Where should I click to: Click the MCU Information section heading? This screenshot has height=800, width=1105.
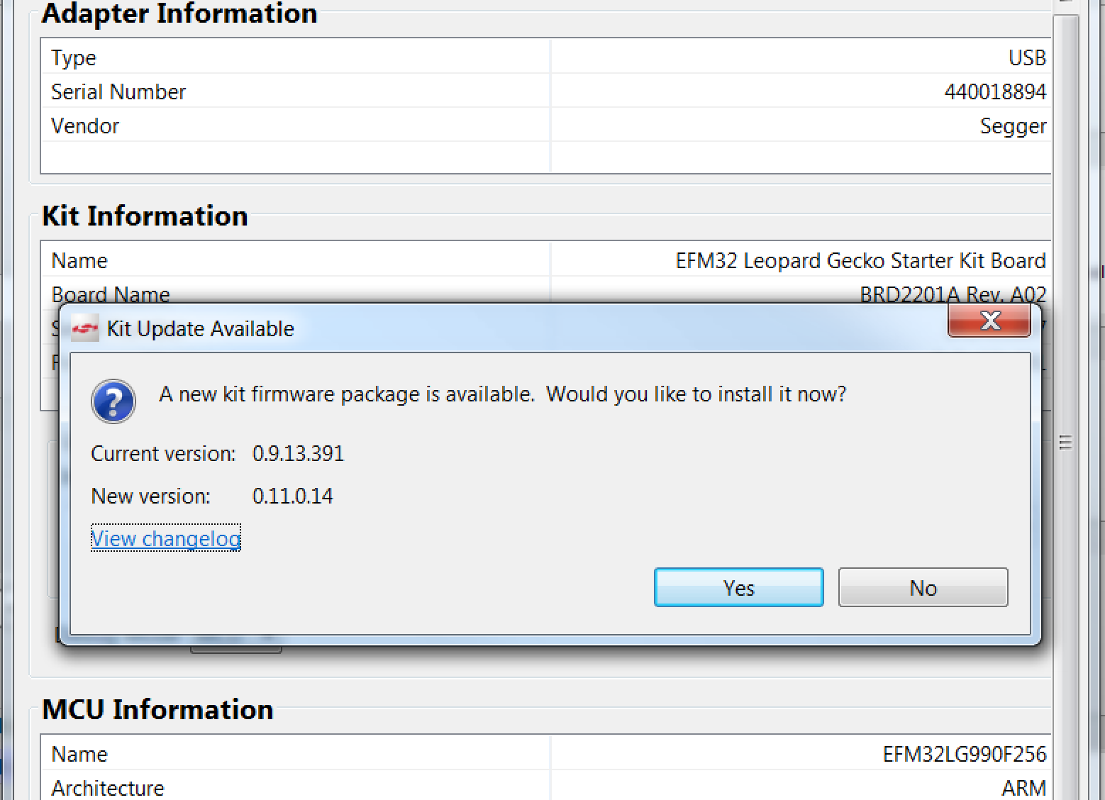[x=157, y=710]
